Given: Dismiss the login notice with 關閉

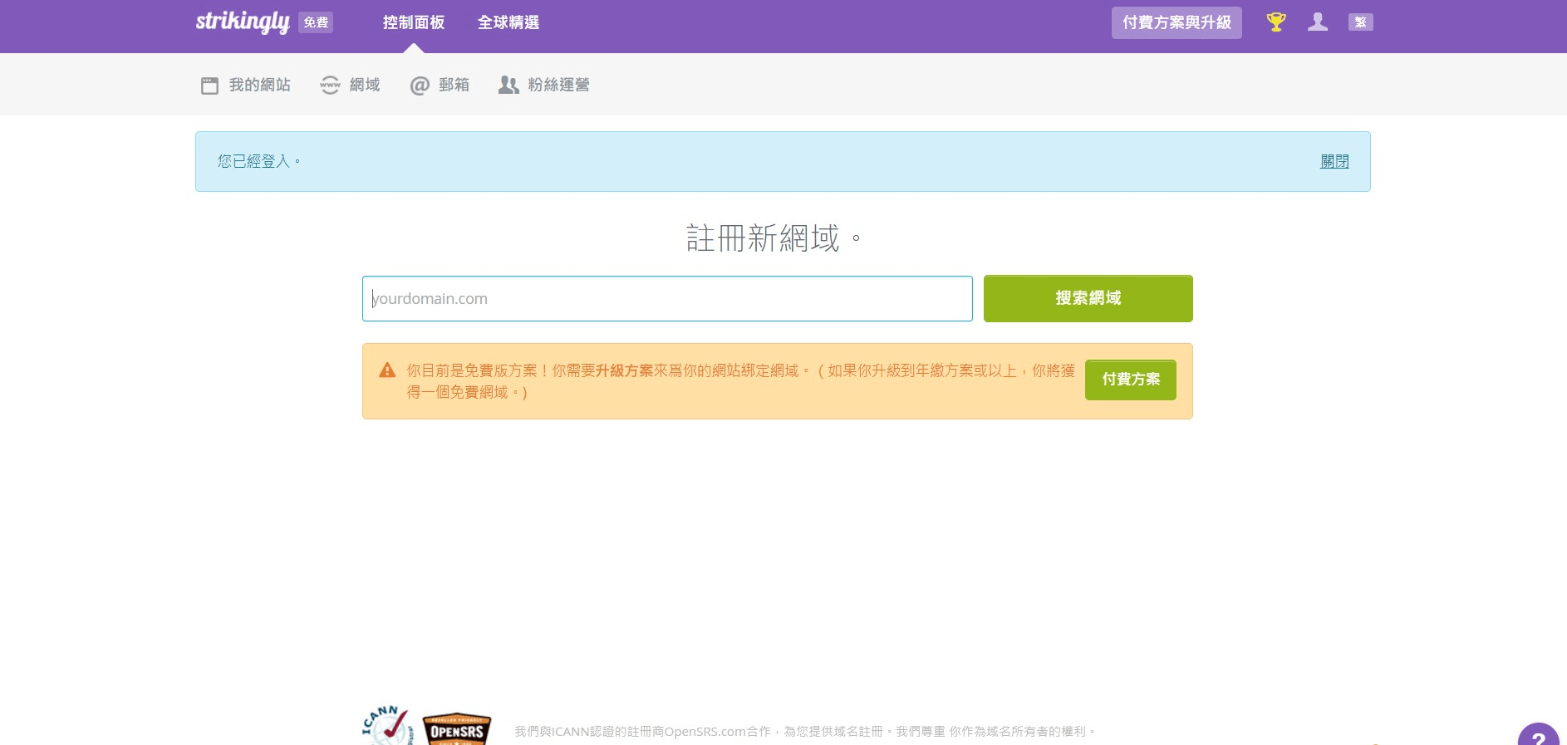Looking at the screenshot, I should 1334,161.
